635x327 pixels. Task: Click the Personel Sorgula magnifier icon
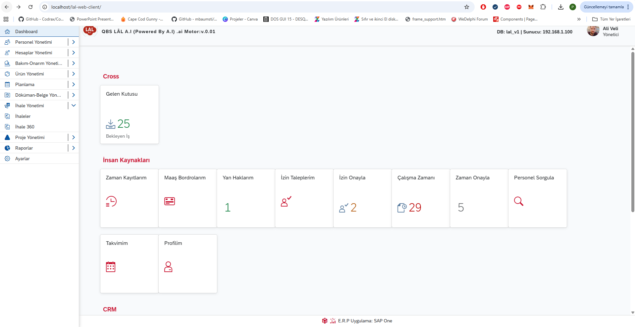coord(518,201)
